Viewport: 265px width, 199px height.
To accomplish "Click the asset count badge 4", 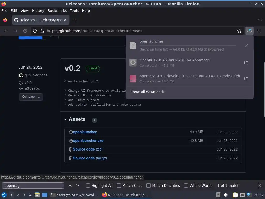I will [94, 120].
